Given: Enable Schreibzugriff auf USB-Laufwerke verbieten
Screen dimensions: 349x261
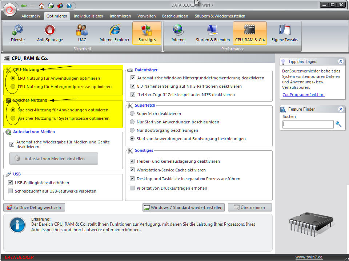Looking at the screenshot, I should point(10,191).
